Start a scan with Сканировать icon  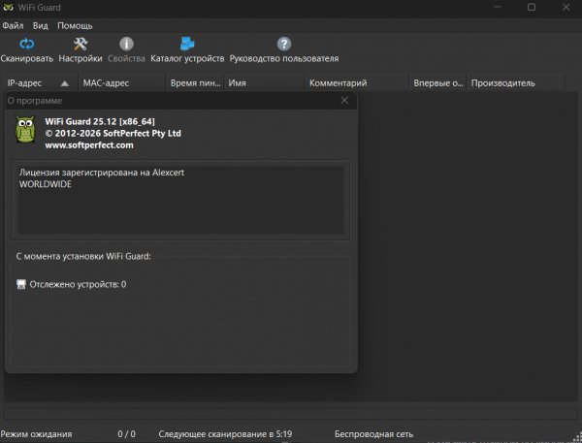click(27, 44)
